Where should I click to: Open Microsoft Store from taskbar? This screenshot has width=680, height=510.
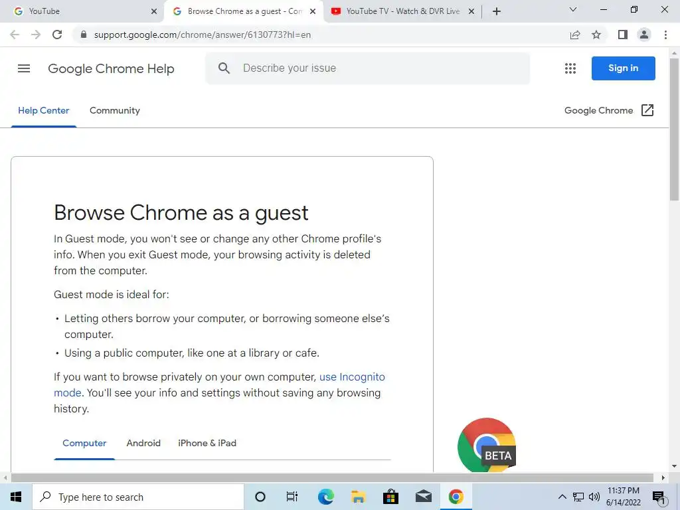coord(390,497)
